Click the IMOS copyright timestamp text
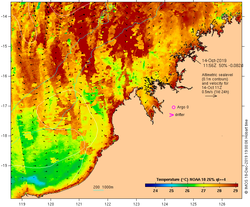Viewport: 250px width, 207px height. [246, 157]
